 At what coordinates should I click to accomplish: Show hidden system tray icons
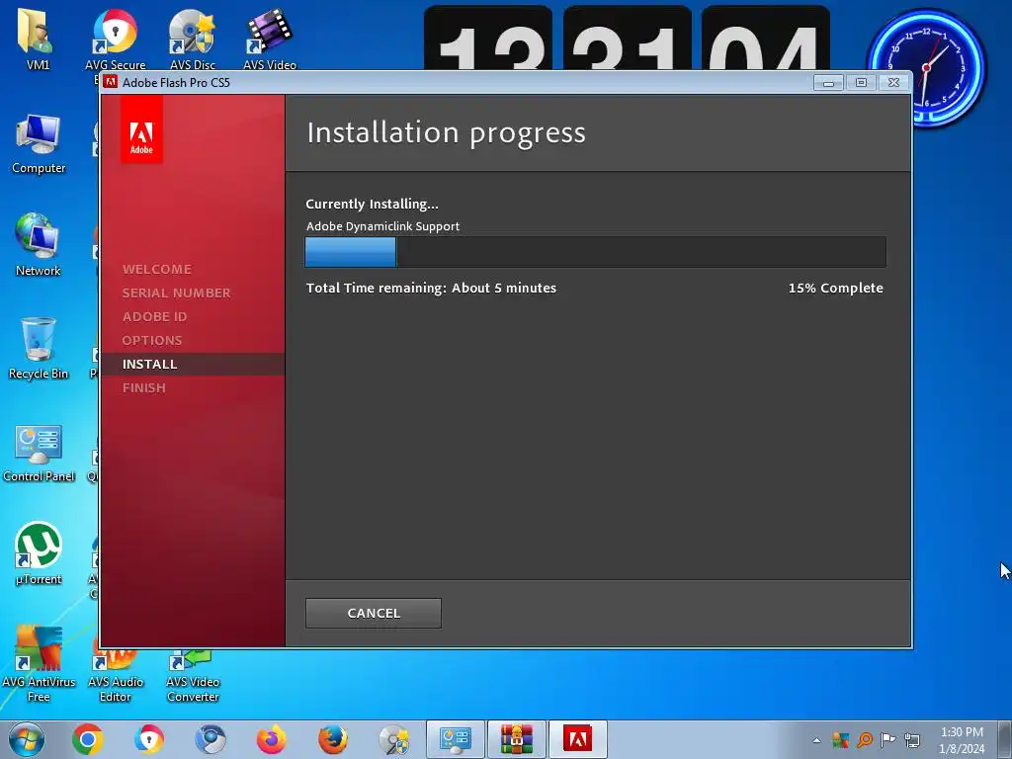click(x=816, y=740)
